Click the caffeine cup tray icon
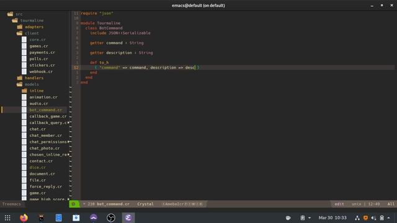397x223 pixels. point(288,217)
